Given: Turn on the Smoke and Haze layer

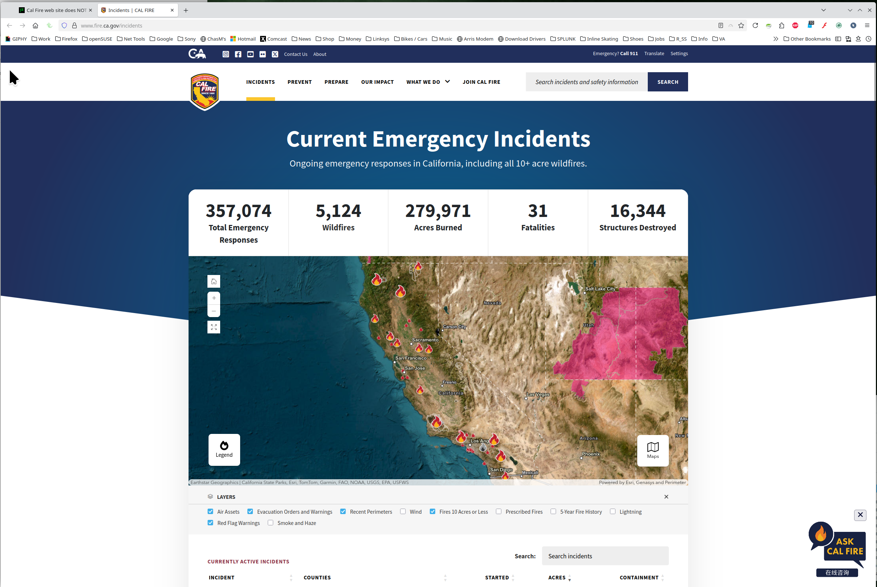Looking at the screenshot, I should (x=271, y=523).
